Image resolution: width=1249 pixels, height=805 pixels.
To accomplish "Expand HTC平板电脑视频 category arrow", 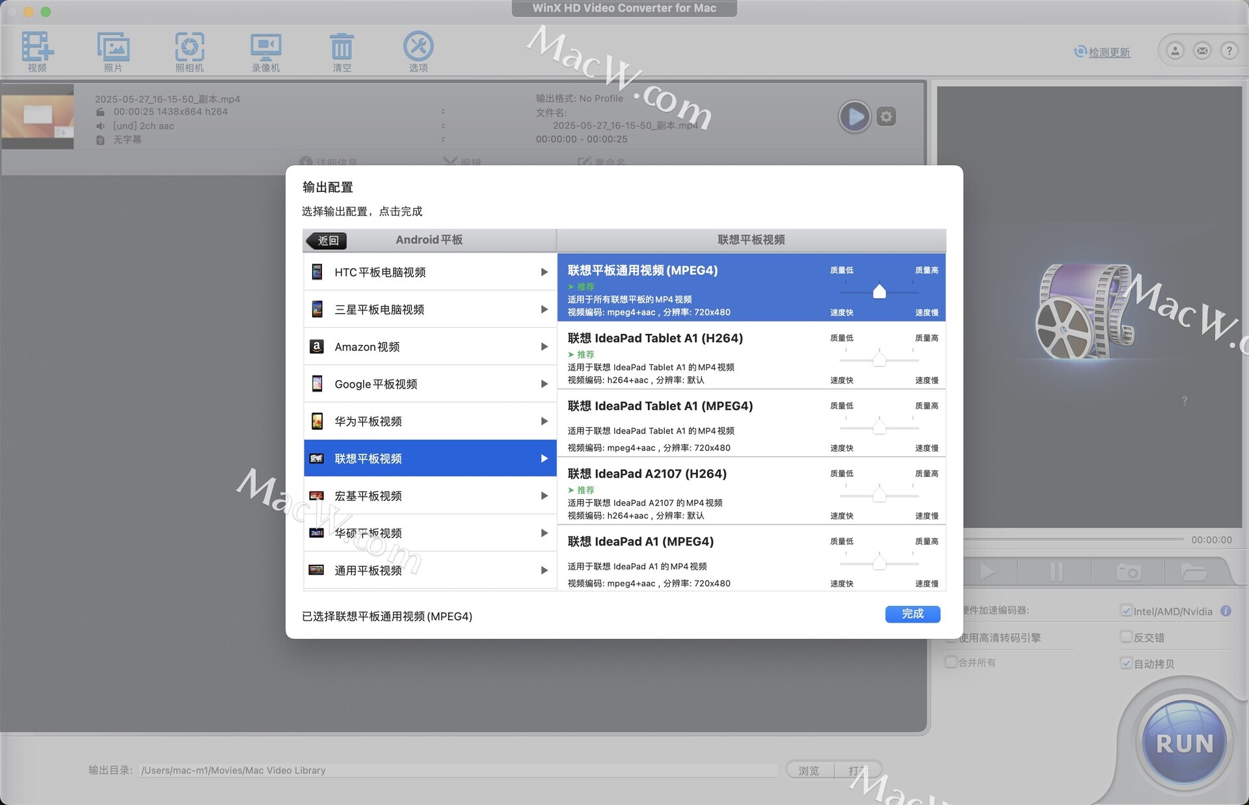I will point(544,272).
